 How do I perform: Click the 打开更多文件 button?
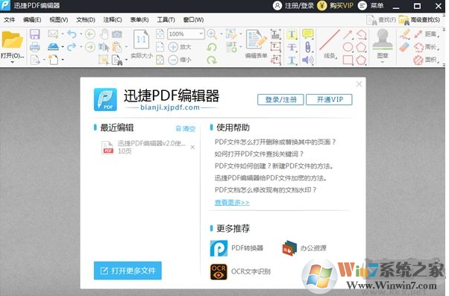point(128,271)
